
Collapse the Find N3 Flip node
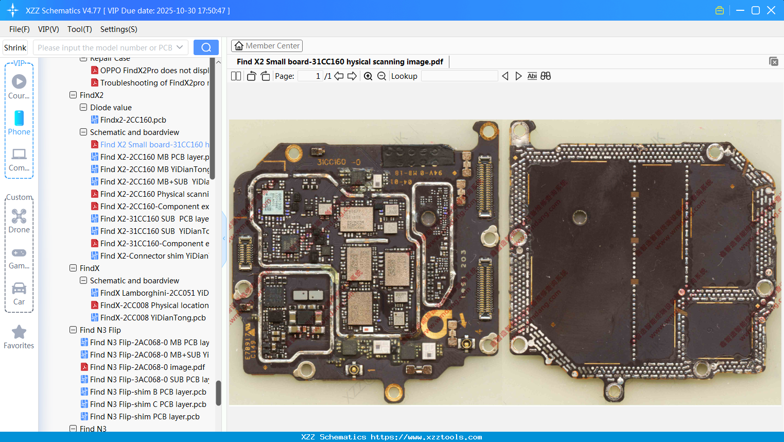tap(73, 330)
